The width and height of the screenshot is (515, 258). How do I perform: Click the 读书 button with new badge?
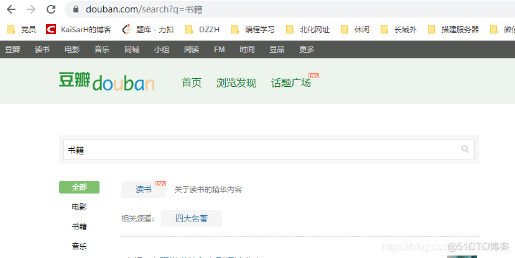144,190
